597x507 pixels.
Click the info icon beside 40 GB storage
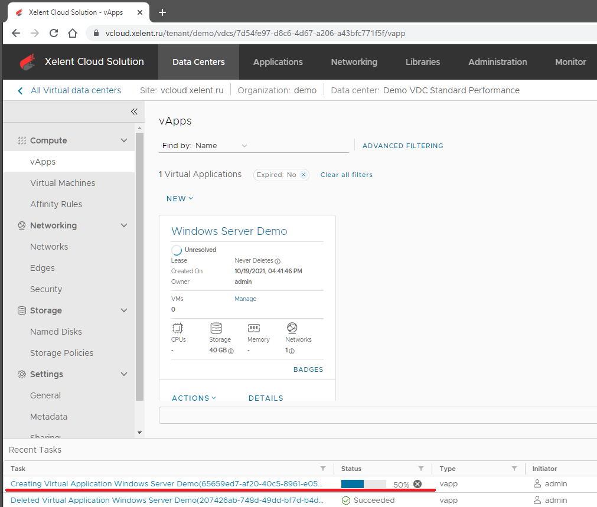pos(231,351)
